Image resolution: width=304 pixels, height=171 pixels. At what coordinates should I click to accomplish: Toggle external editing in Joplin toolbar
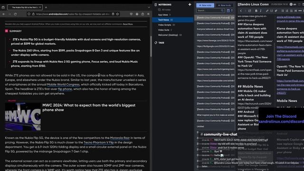250,11
